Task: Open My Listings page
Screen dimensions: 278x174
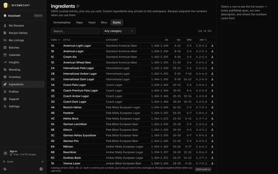Action: 23,40
